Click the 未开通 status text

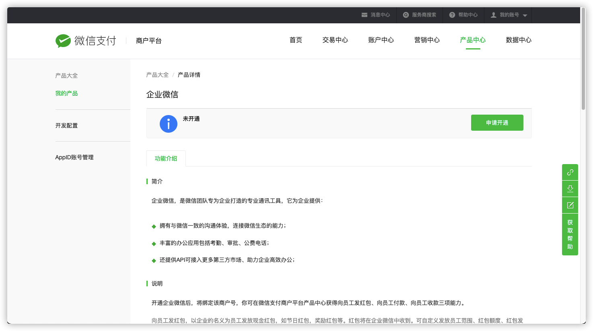tap(191, 119)
